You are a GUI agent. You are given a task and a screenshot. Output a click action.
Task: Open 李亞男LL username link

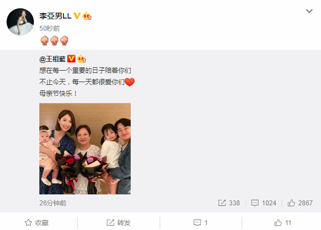coord(55,16)
